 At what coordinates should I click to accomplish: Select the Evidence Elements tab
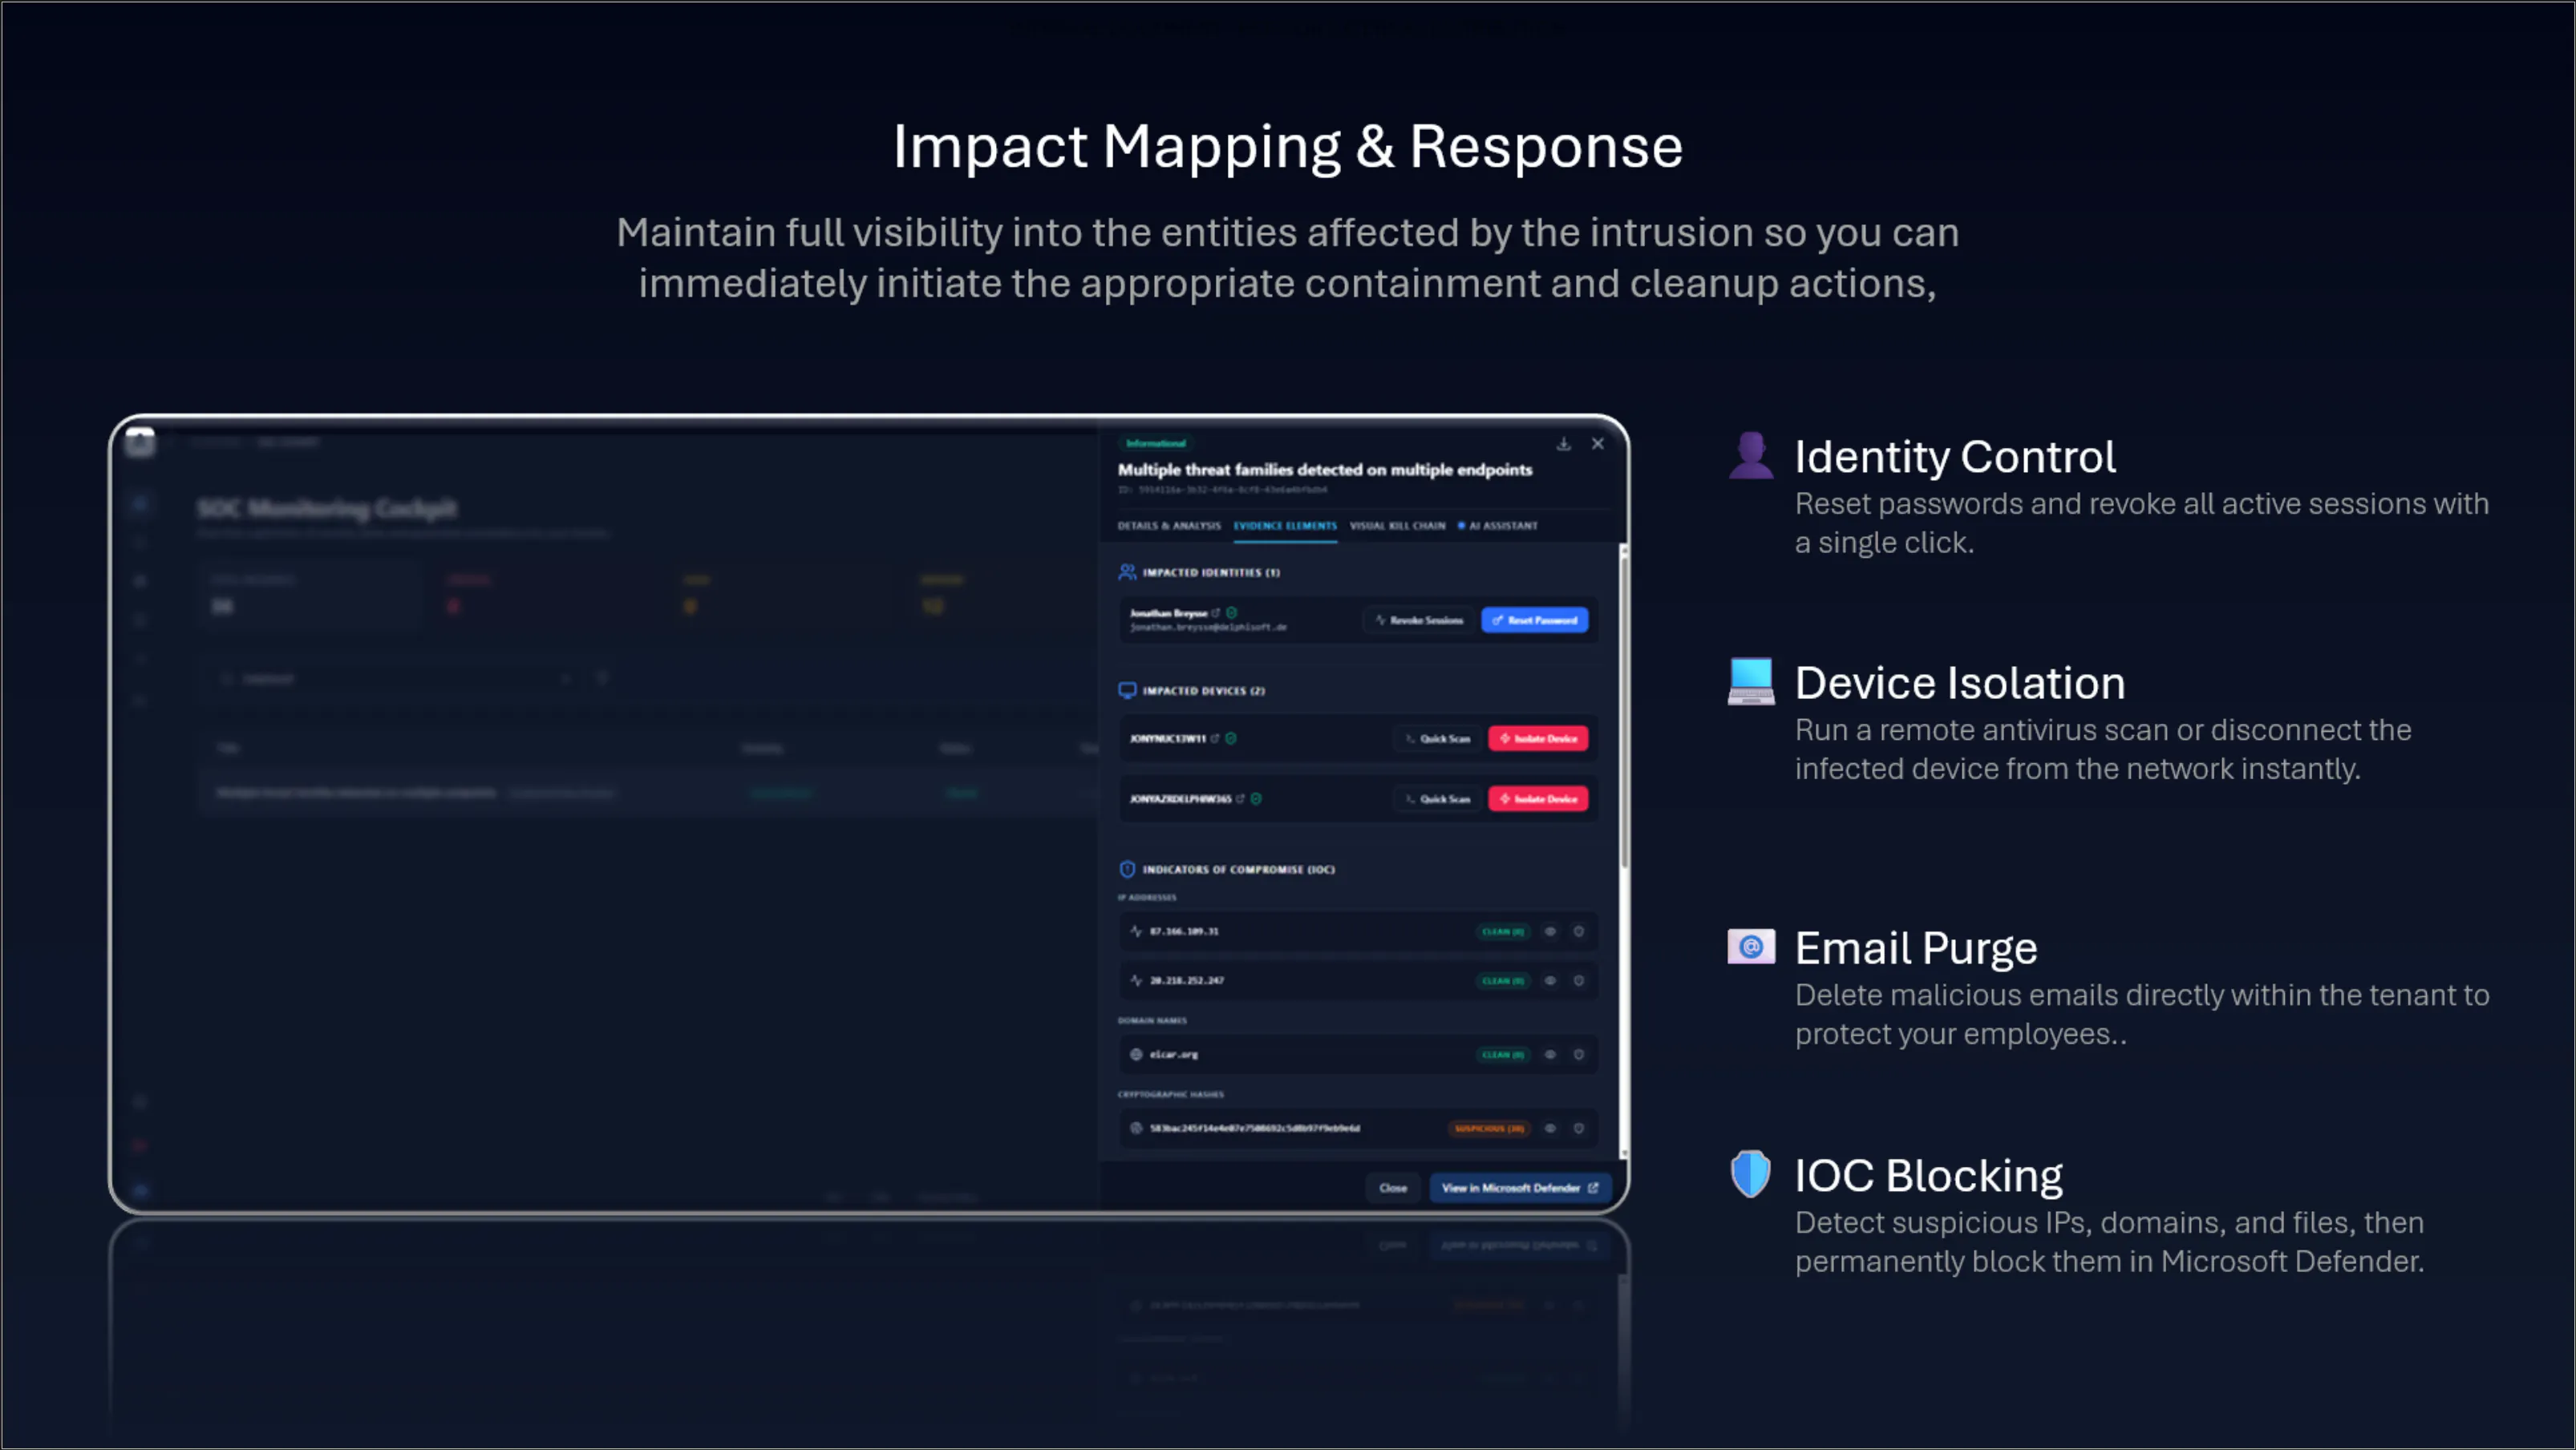click(x=1285, y=526)
